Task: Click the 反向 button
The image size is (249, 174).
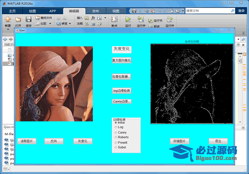Action: pyautogui.click(x=54, y=141)
